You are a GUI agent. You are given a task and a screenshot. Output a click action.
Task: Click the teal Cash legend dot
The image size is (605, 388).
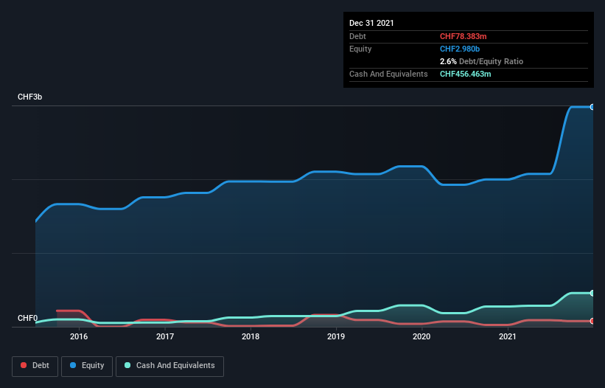tap(127, 365)
